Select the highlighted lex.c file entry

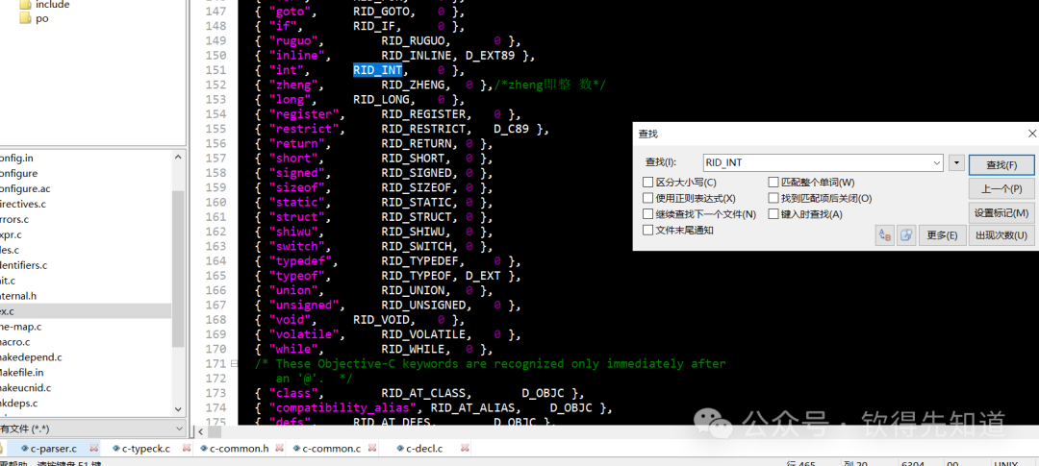point(86,311)
